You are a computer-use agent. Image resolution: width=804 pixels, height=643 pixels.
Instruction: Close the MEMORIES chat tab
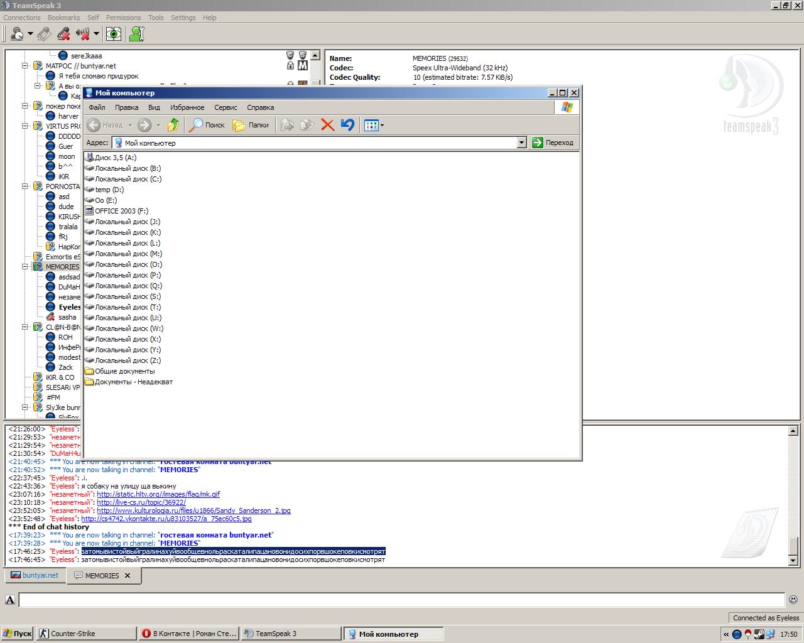[x=128, y=575]
